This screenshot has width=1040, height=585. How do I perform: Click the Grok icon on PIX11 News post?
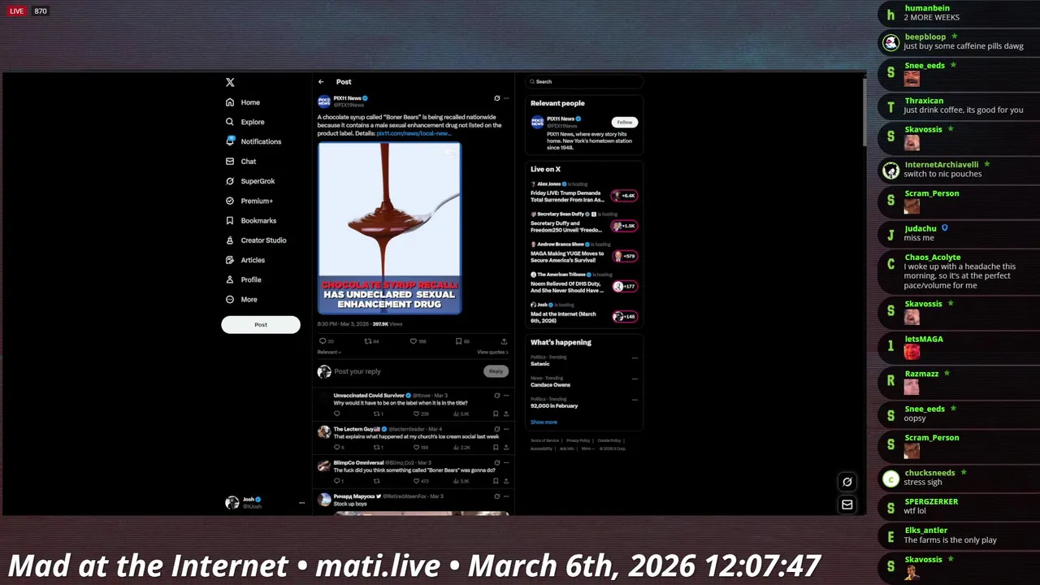pyautogui.click(x=497, y=98)
